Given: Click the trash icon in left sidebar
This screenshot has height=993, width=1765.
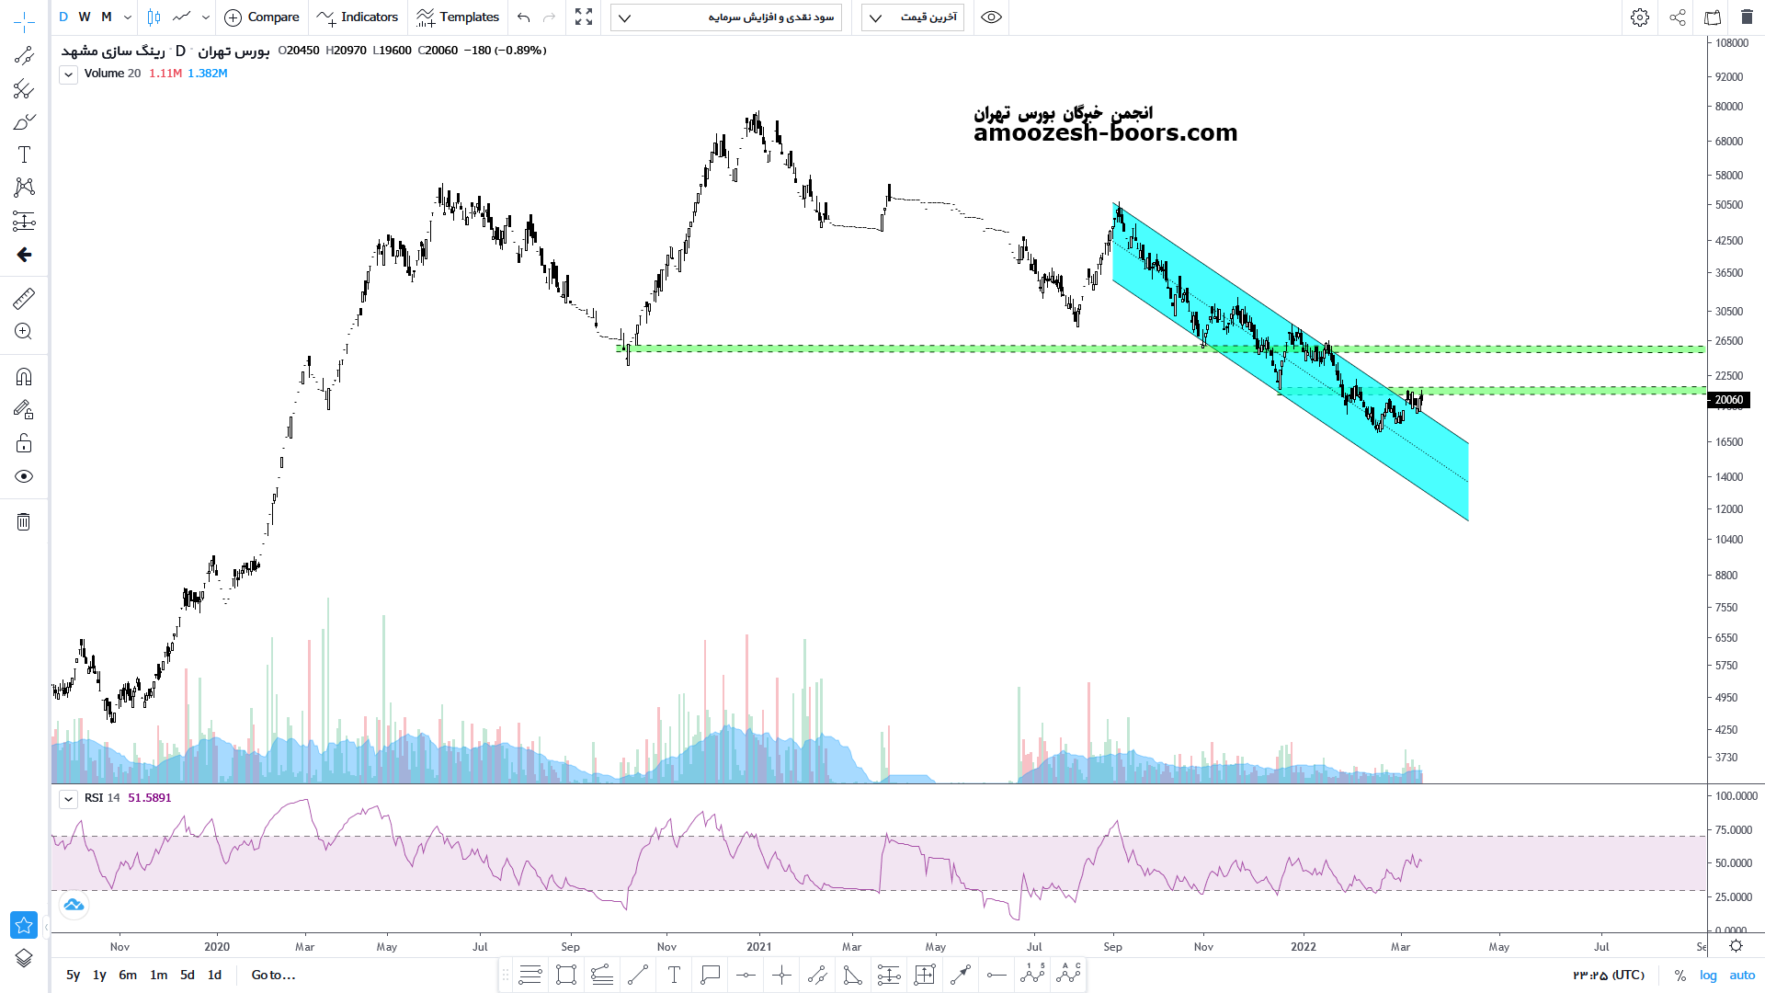Looking at the screenshot, I should click(x=24, y=522).
